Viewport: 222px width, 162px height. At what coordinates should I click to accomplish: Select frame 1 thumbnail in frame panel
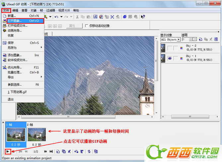pos(16,135)
